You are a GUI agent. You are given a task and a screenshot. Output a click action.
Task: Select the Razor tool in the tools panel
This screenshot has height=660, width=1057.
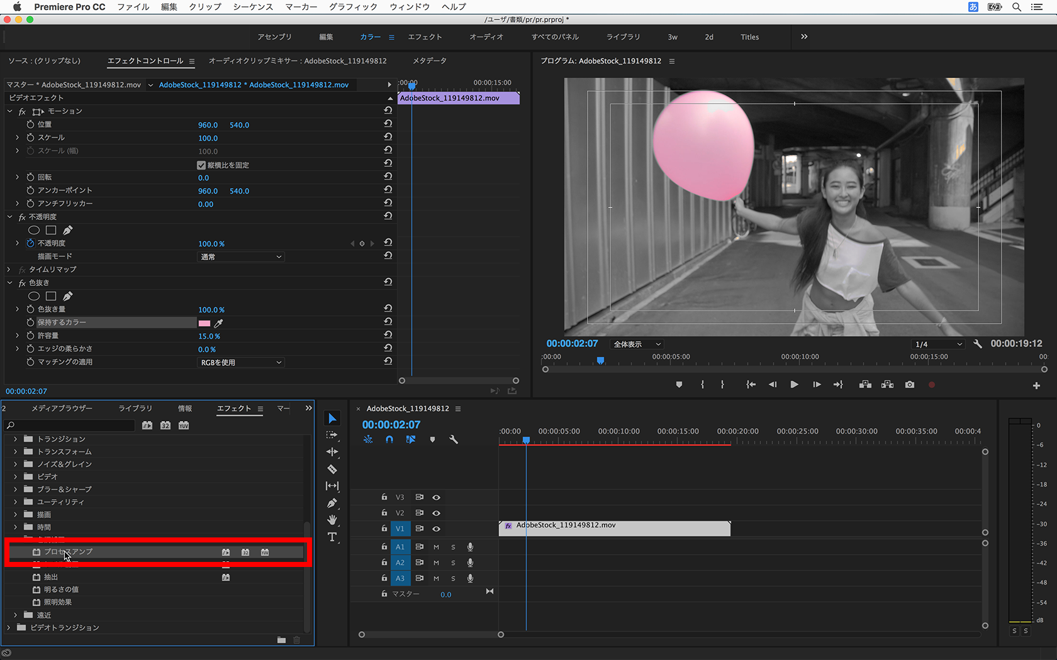click(x=332, y=469)
